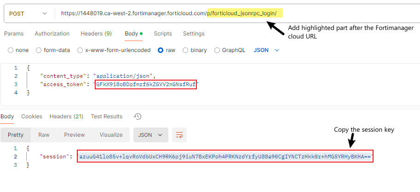Image resolution: width=420 pixels, height=192 pixels.
Task: Open the POST method dropdown
Action: [28, 13]
